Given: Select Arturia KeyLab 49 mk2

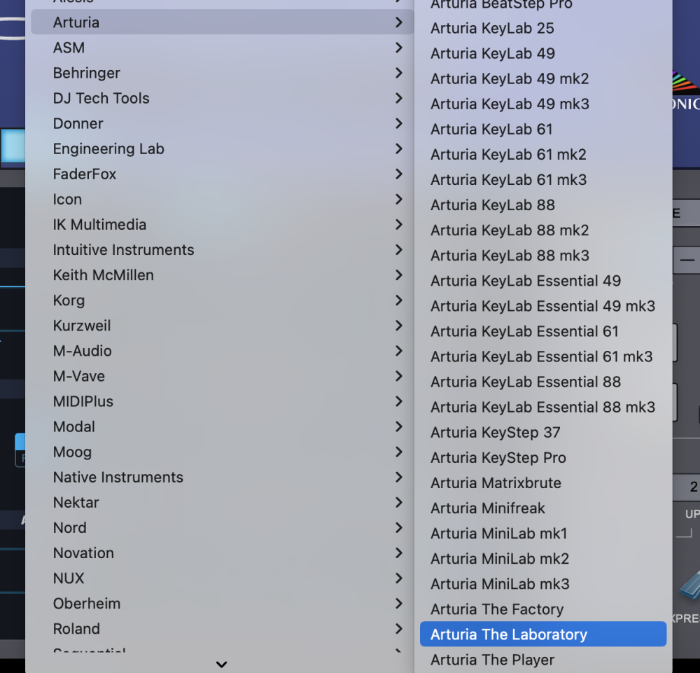Looking at the screenshot, I should point(543,78).
